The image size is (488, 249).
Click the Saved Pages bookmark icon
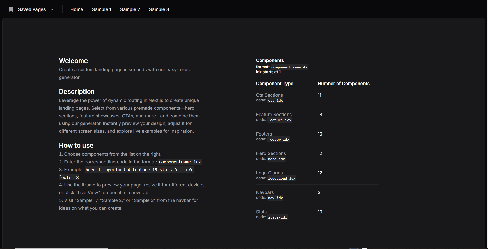(x=11, y=9)
